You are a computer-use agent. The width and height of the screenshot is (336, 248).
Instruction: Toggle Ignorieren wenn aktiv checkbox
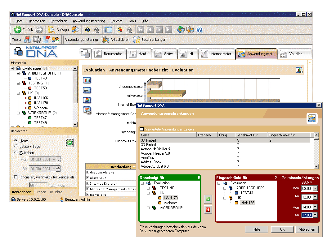coord(16,177)
